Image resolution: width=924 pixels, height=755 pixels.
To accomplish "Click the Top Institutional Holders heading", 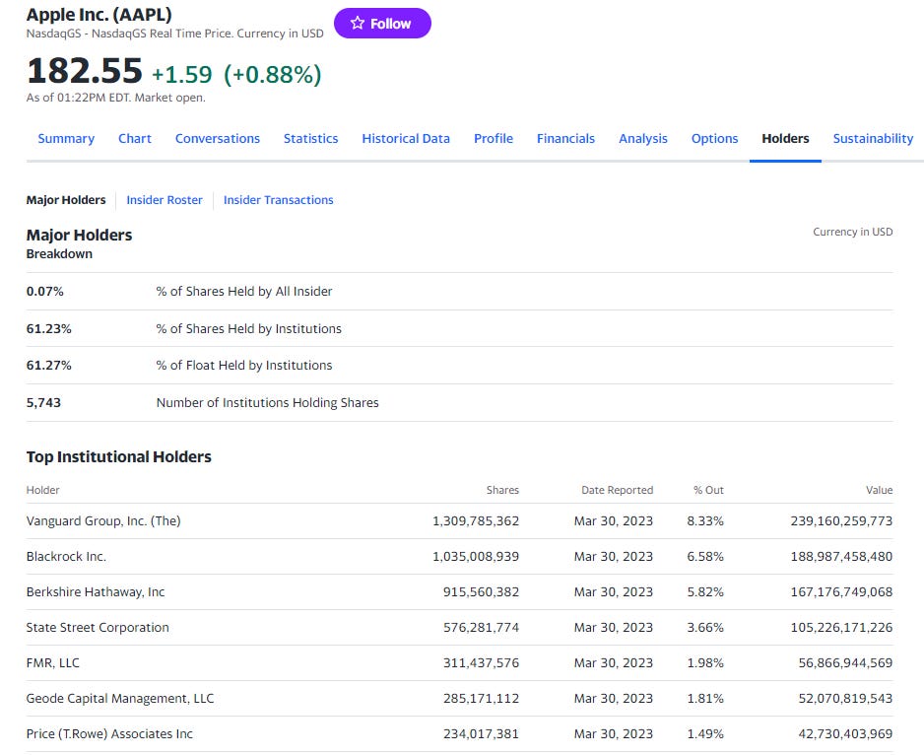I will click(x=118, y=456).
